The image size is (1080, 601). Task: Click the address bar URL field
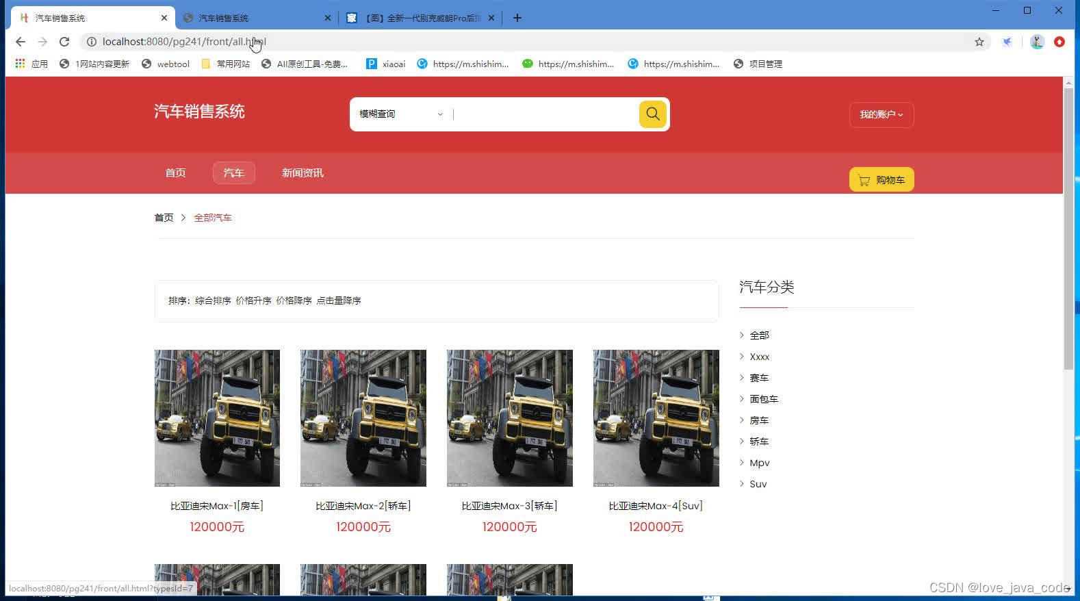(x=534, y=42)
